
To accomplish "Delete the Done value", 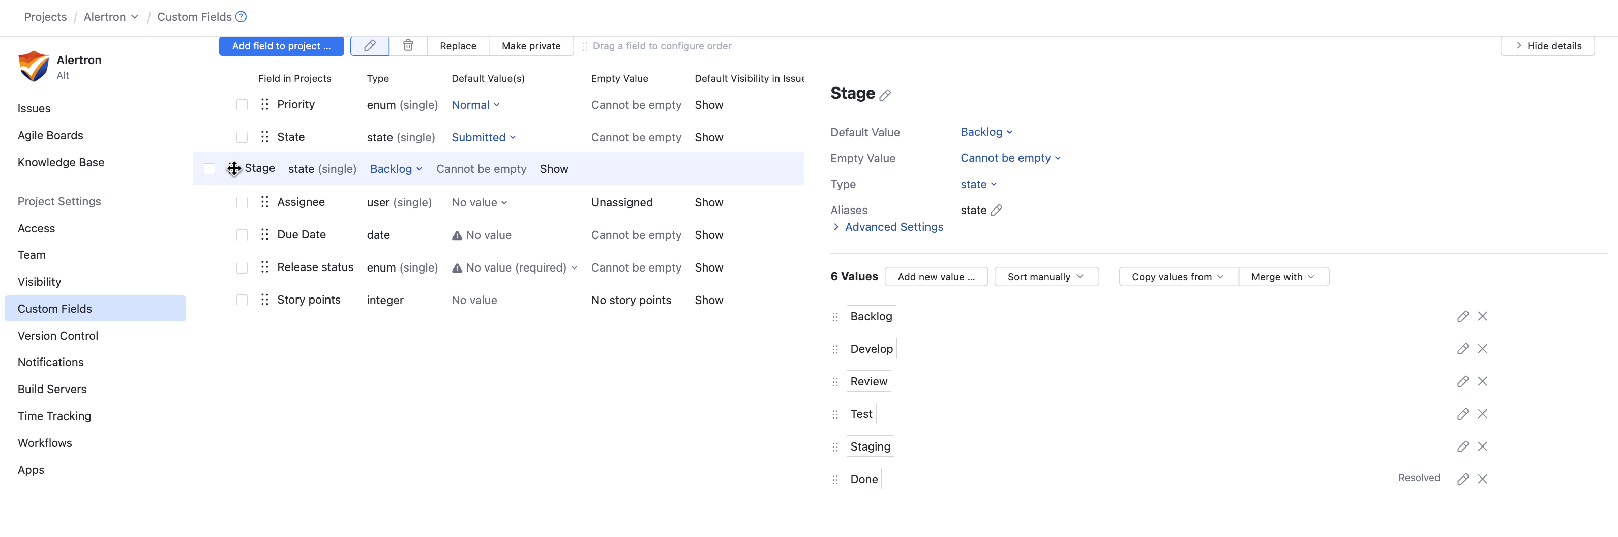I will pyautogui.click(x=1482, y=479).
